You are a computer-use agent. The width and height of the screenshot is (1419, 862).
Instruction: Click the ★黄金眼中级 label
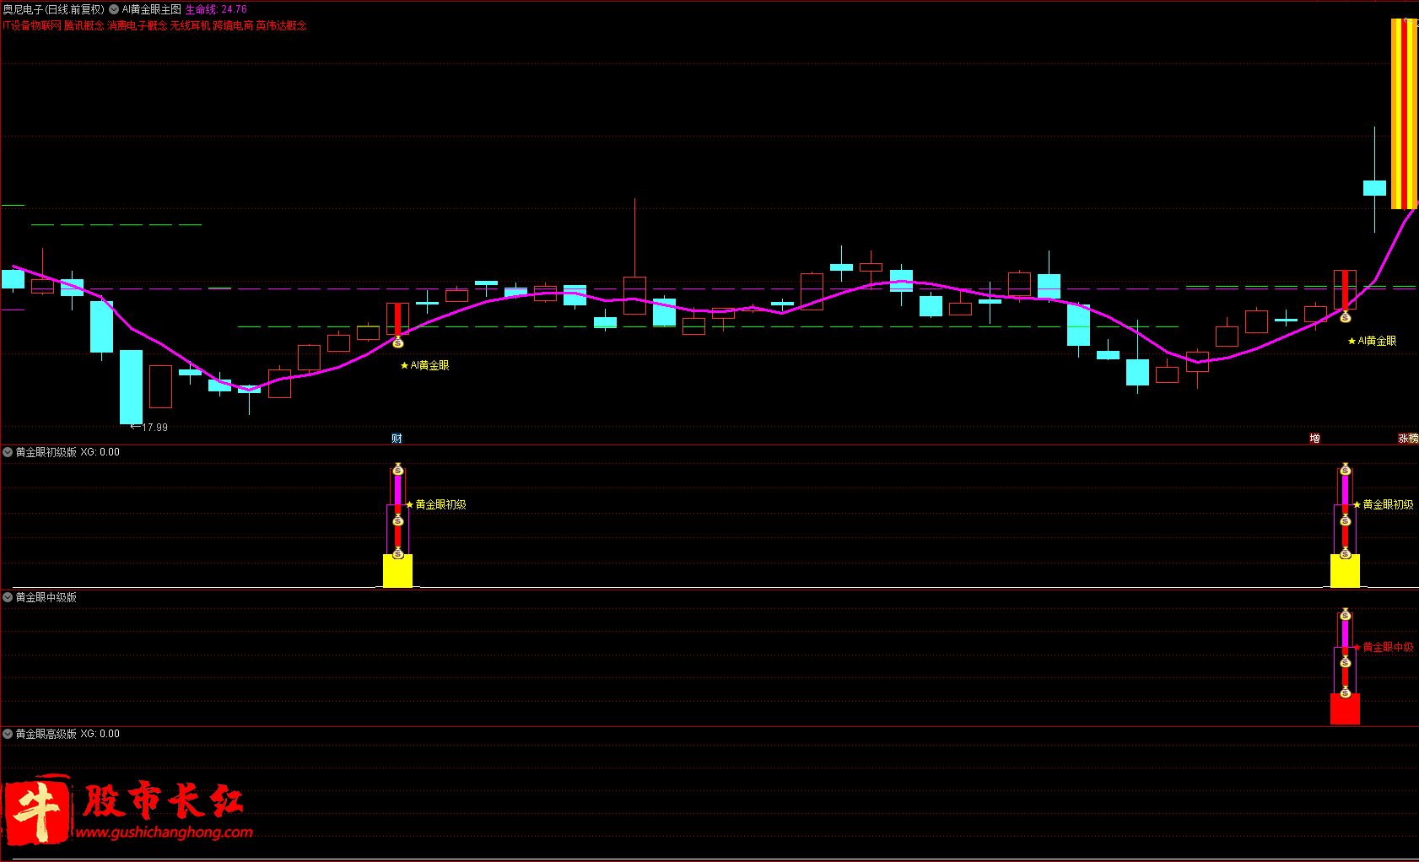1384,648
